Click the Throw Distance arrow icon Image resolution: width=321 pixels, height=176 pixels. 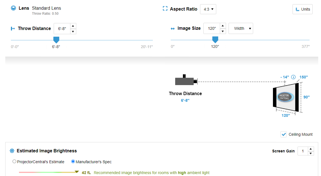[13, 29]
